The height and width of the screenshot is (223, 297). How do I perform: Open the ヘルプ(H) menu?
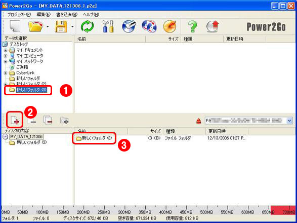[91, 14]
